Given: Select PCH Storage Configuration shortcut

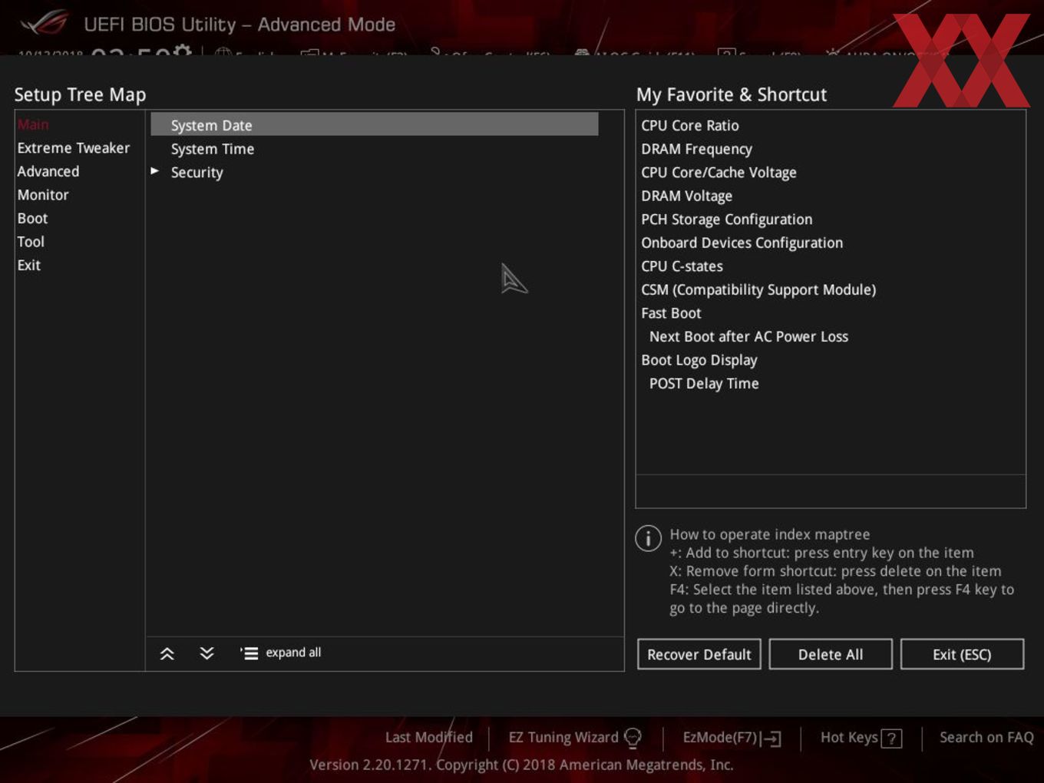Looking at the screenshot, I should coord(726,220).
